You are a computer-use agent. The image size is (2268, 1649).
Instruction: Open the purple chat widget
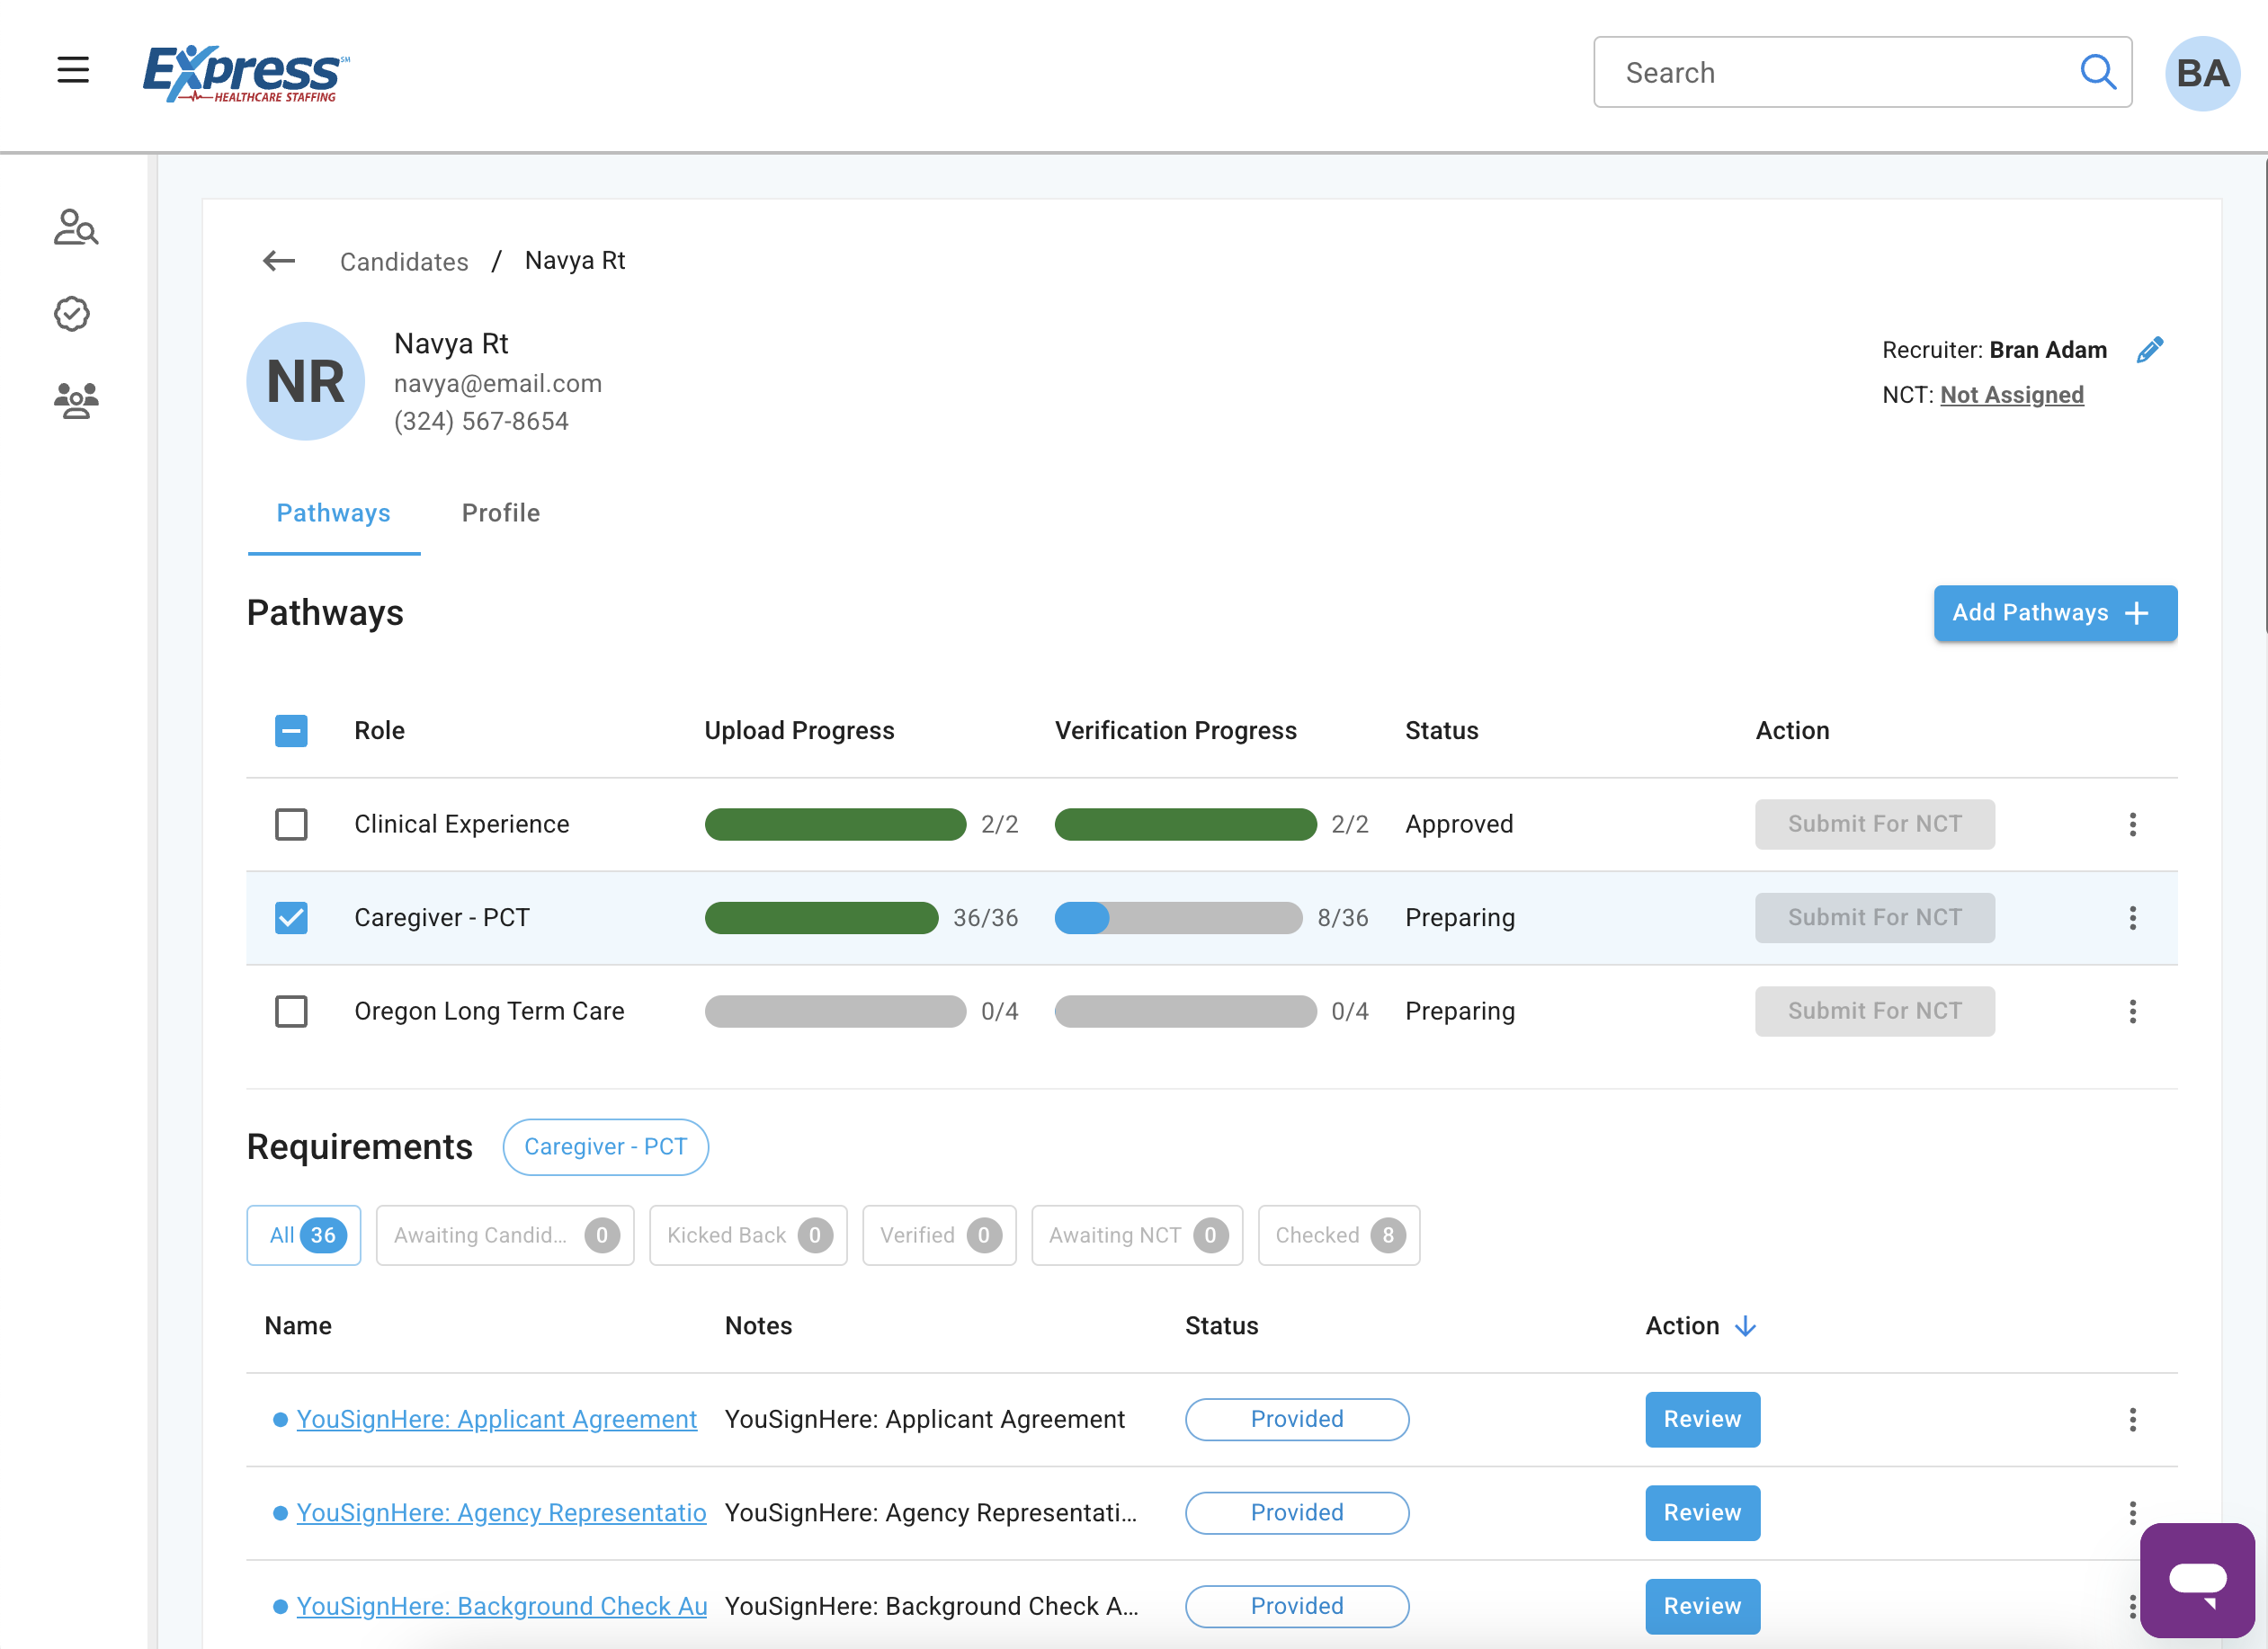click(2196, 1580)
